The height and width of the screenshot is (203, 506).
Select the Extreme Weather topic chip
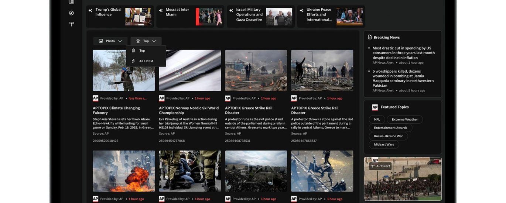point(405,120)
